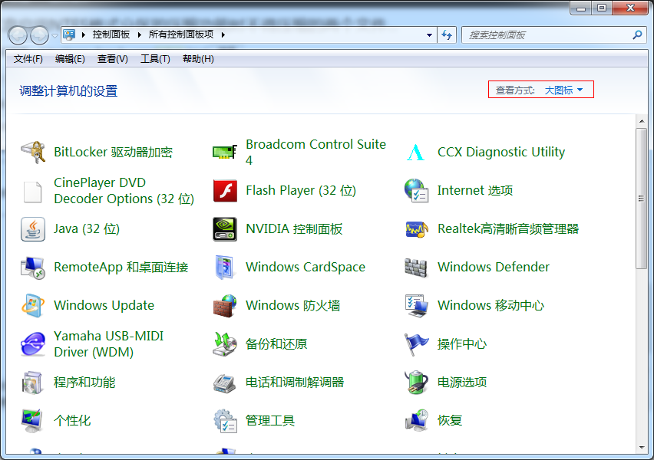Open the 工具(T) menu

[155, 59]
